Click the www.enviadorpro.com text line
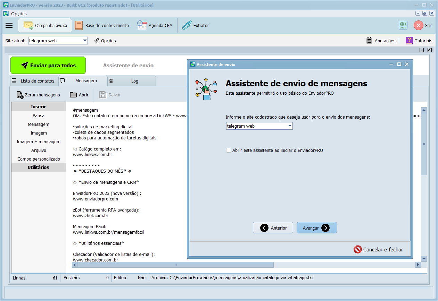The image size is (438, 301). (96, 199)
